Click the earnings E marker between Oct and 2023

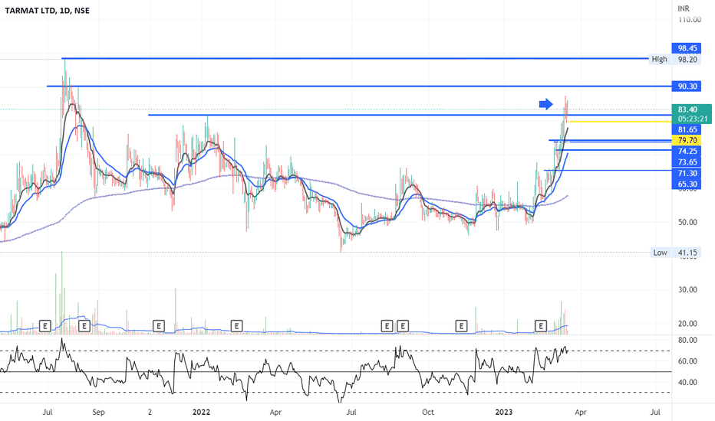tap(462, 326)
